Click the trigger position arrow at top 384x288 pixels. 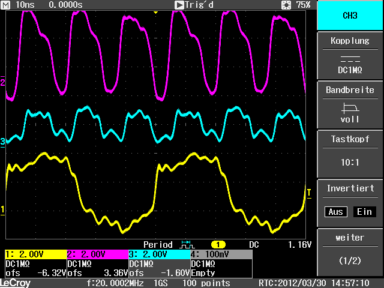[155, 12]
